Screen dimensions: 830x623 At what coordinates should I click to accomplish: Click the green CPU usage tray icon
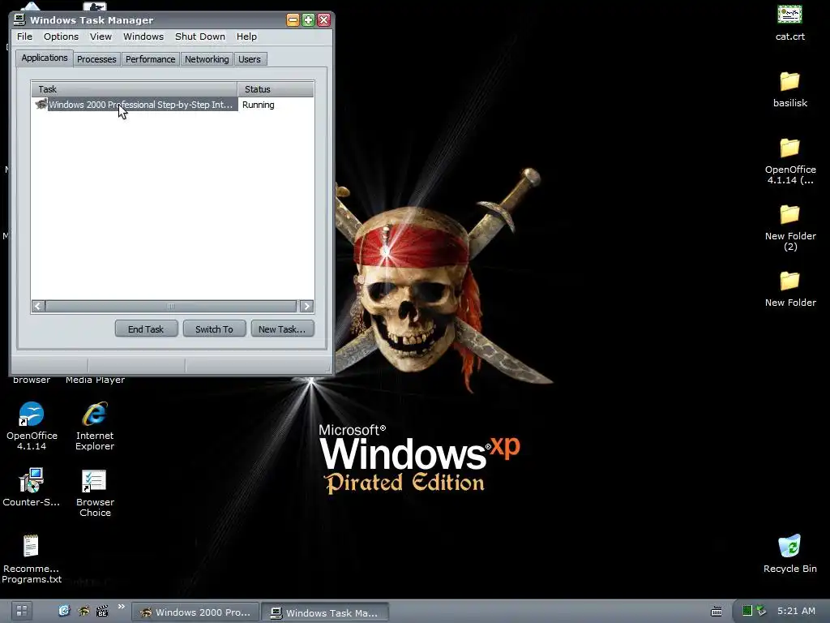point(747,611)
